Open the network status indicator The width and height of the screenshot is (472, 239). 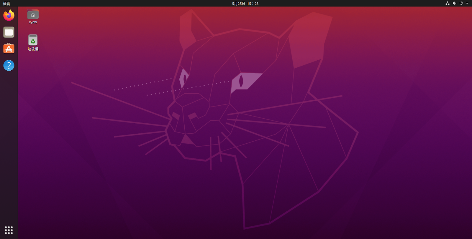448,3
